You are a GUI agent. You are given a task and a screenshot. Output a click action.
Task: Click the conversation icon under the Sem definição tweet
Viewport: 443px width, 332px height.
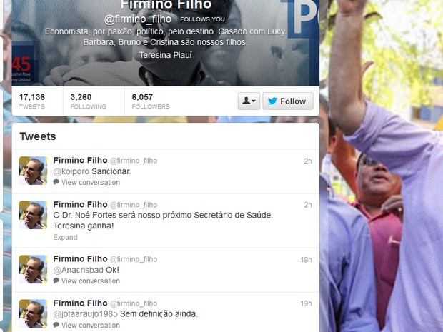(56, 325)
